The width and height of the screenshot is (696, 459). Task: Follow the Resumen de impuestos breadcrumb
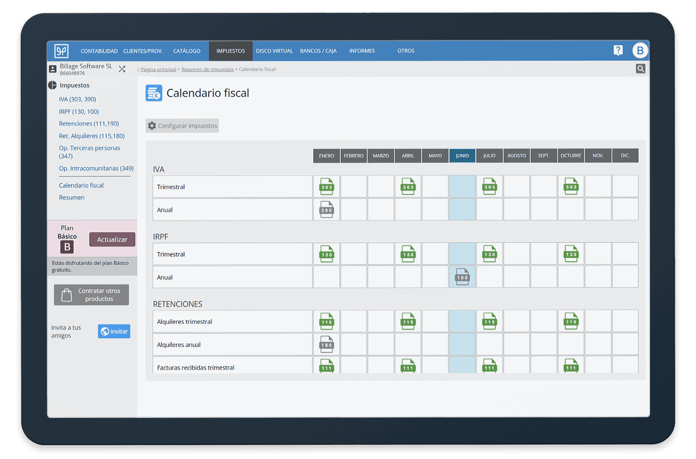click(x=207, y=70)
